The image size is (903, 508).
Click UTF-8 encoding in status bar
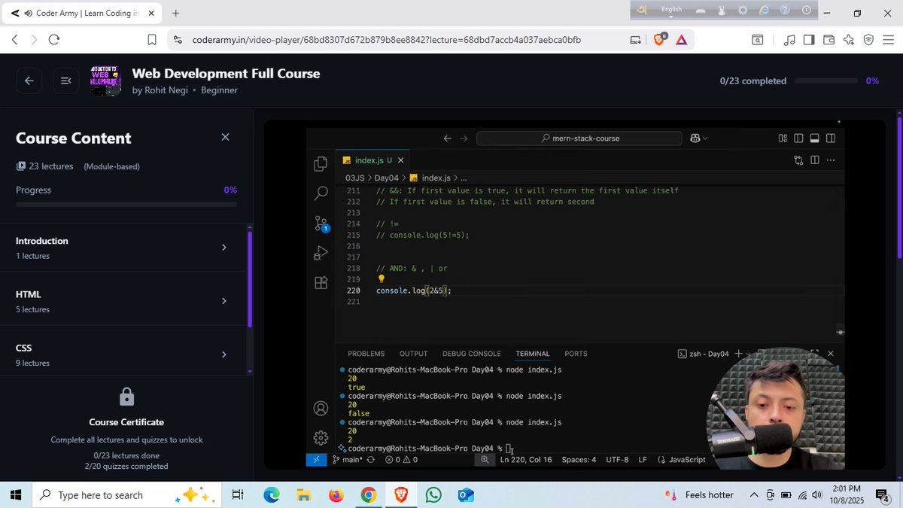coord(617,460)
